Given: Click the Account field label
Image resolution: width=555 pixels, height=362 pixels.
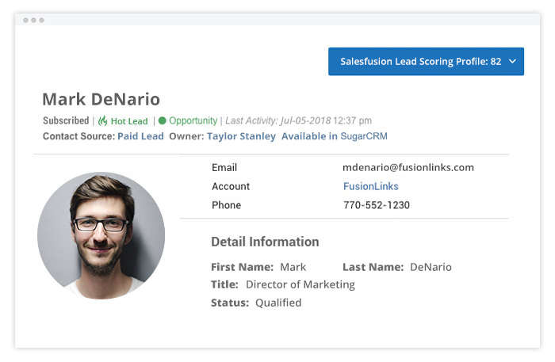Looking at the screenshot, I should coord(231,186).
